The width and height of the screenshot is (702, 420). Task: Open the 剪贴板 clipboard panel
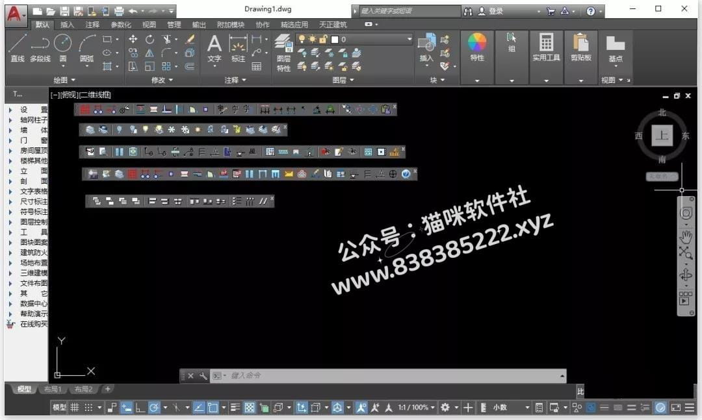click(x=580, y=47)
